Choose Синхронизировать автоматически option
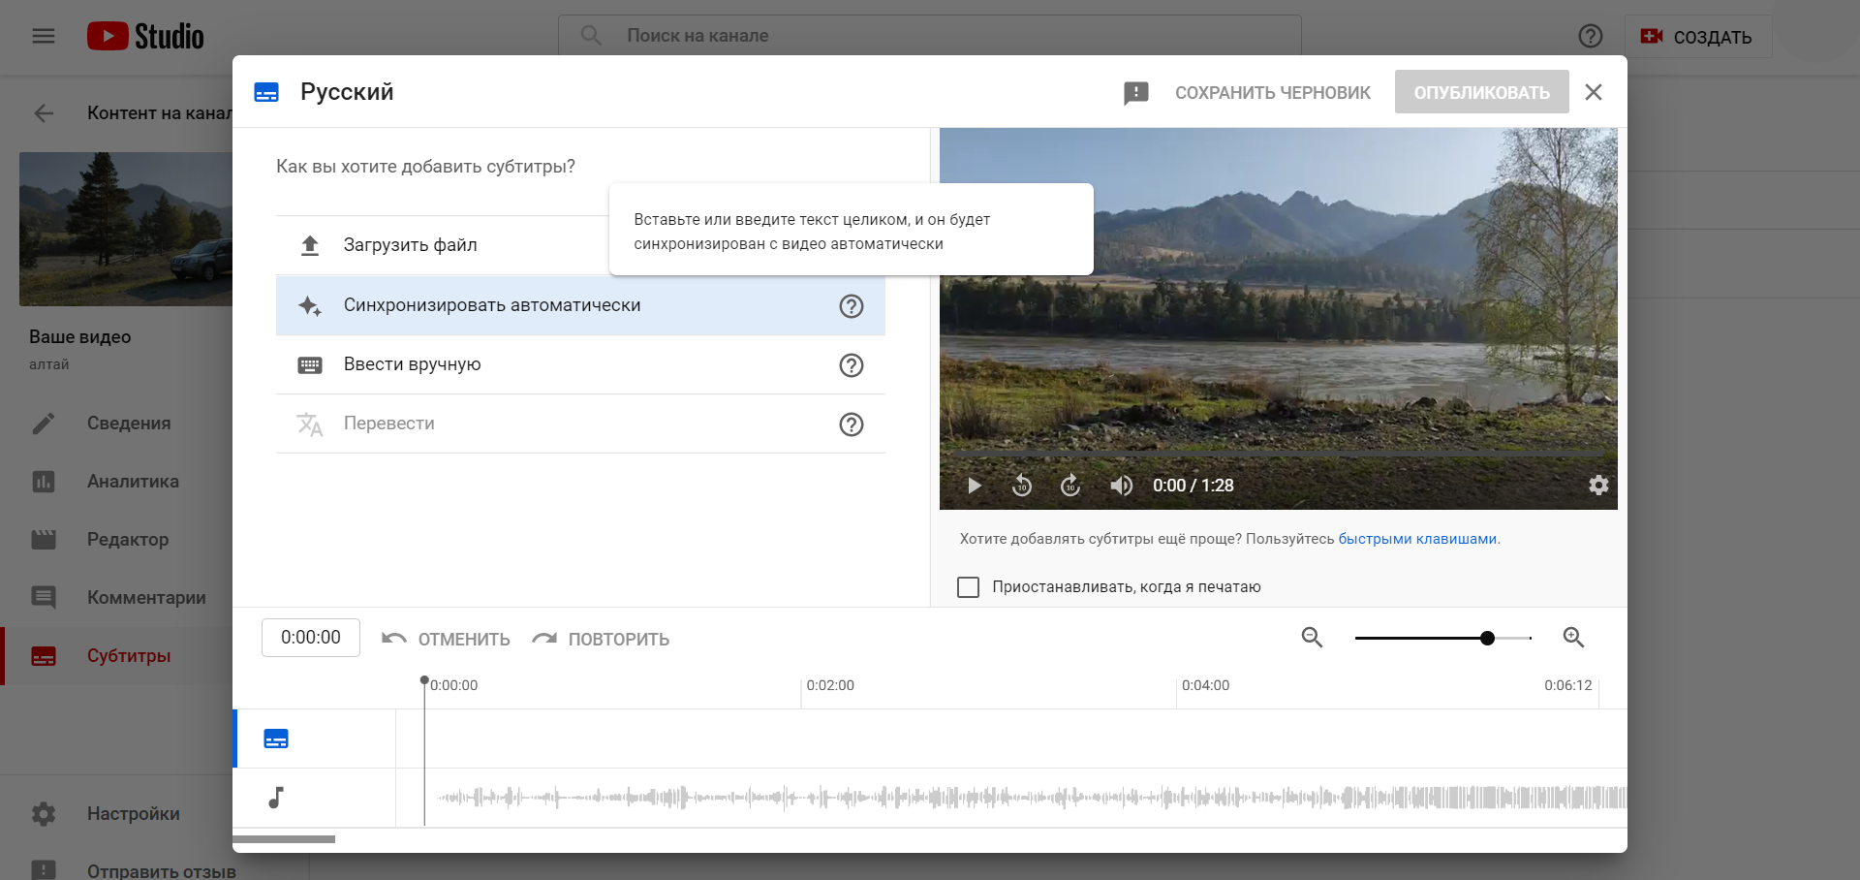The height and width of the screenshot is (880, 1860). click(x=580, y=305)
